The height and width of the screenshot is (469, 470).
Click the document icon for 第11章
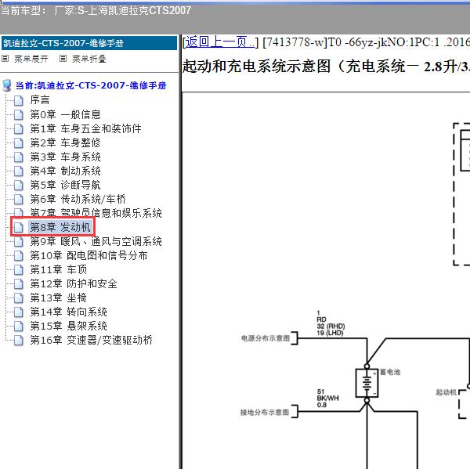(19, 269)
